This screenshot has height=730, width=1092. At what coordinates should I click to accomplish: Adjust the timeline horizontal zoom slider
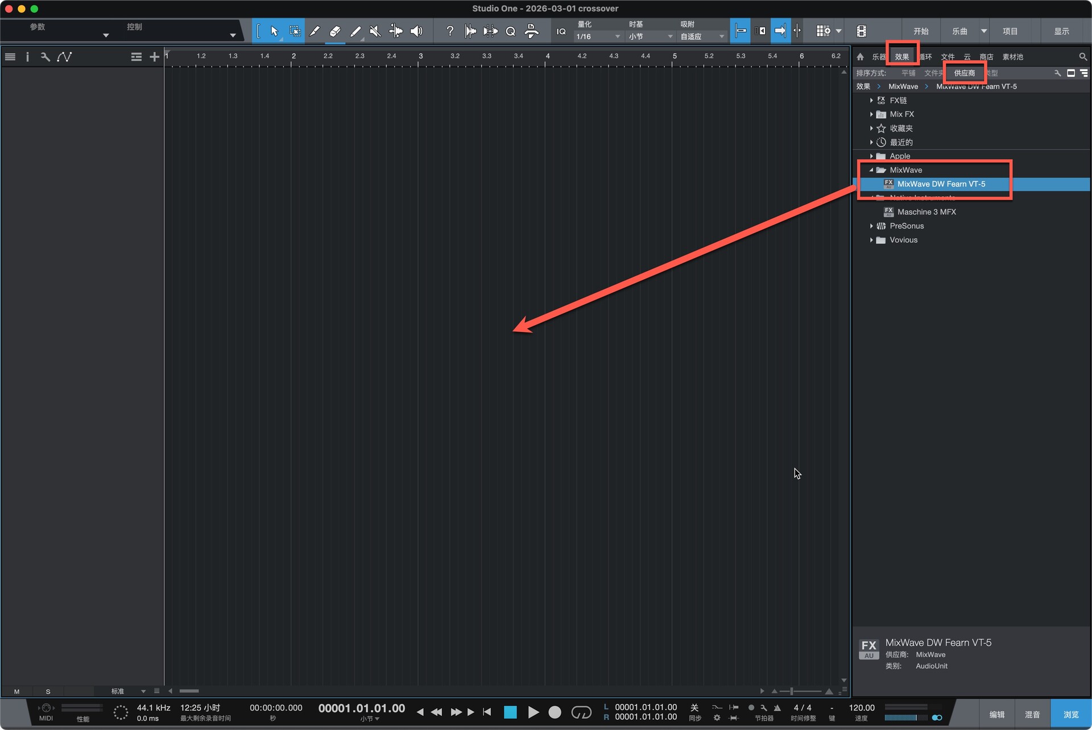coord(791,691)
